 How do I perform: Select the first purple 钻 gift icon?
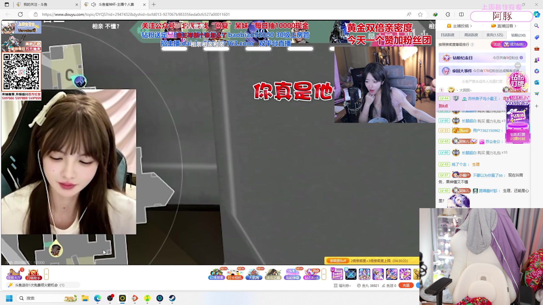337,274
